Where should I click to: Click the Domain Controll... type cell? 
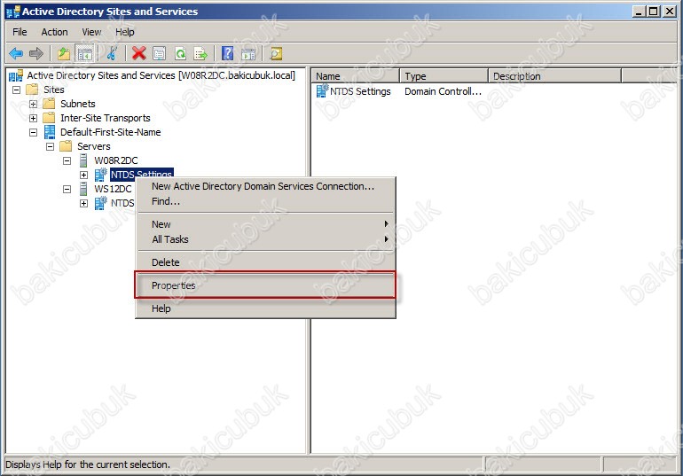click(443, 91)
